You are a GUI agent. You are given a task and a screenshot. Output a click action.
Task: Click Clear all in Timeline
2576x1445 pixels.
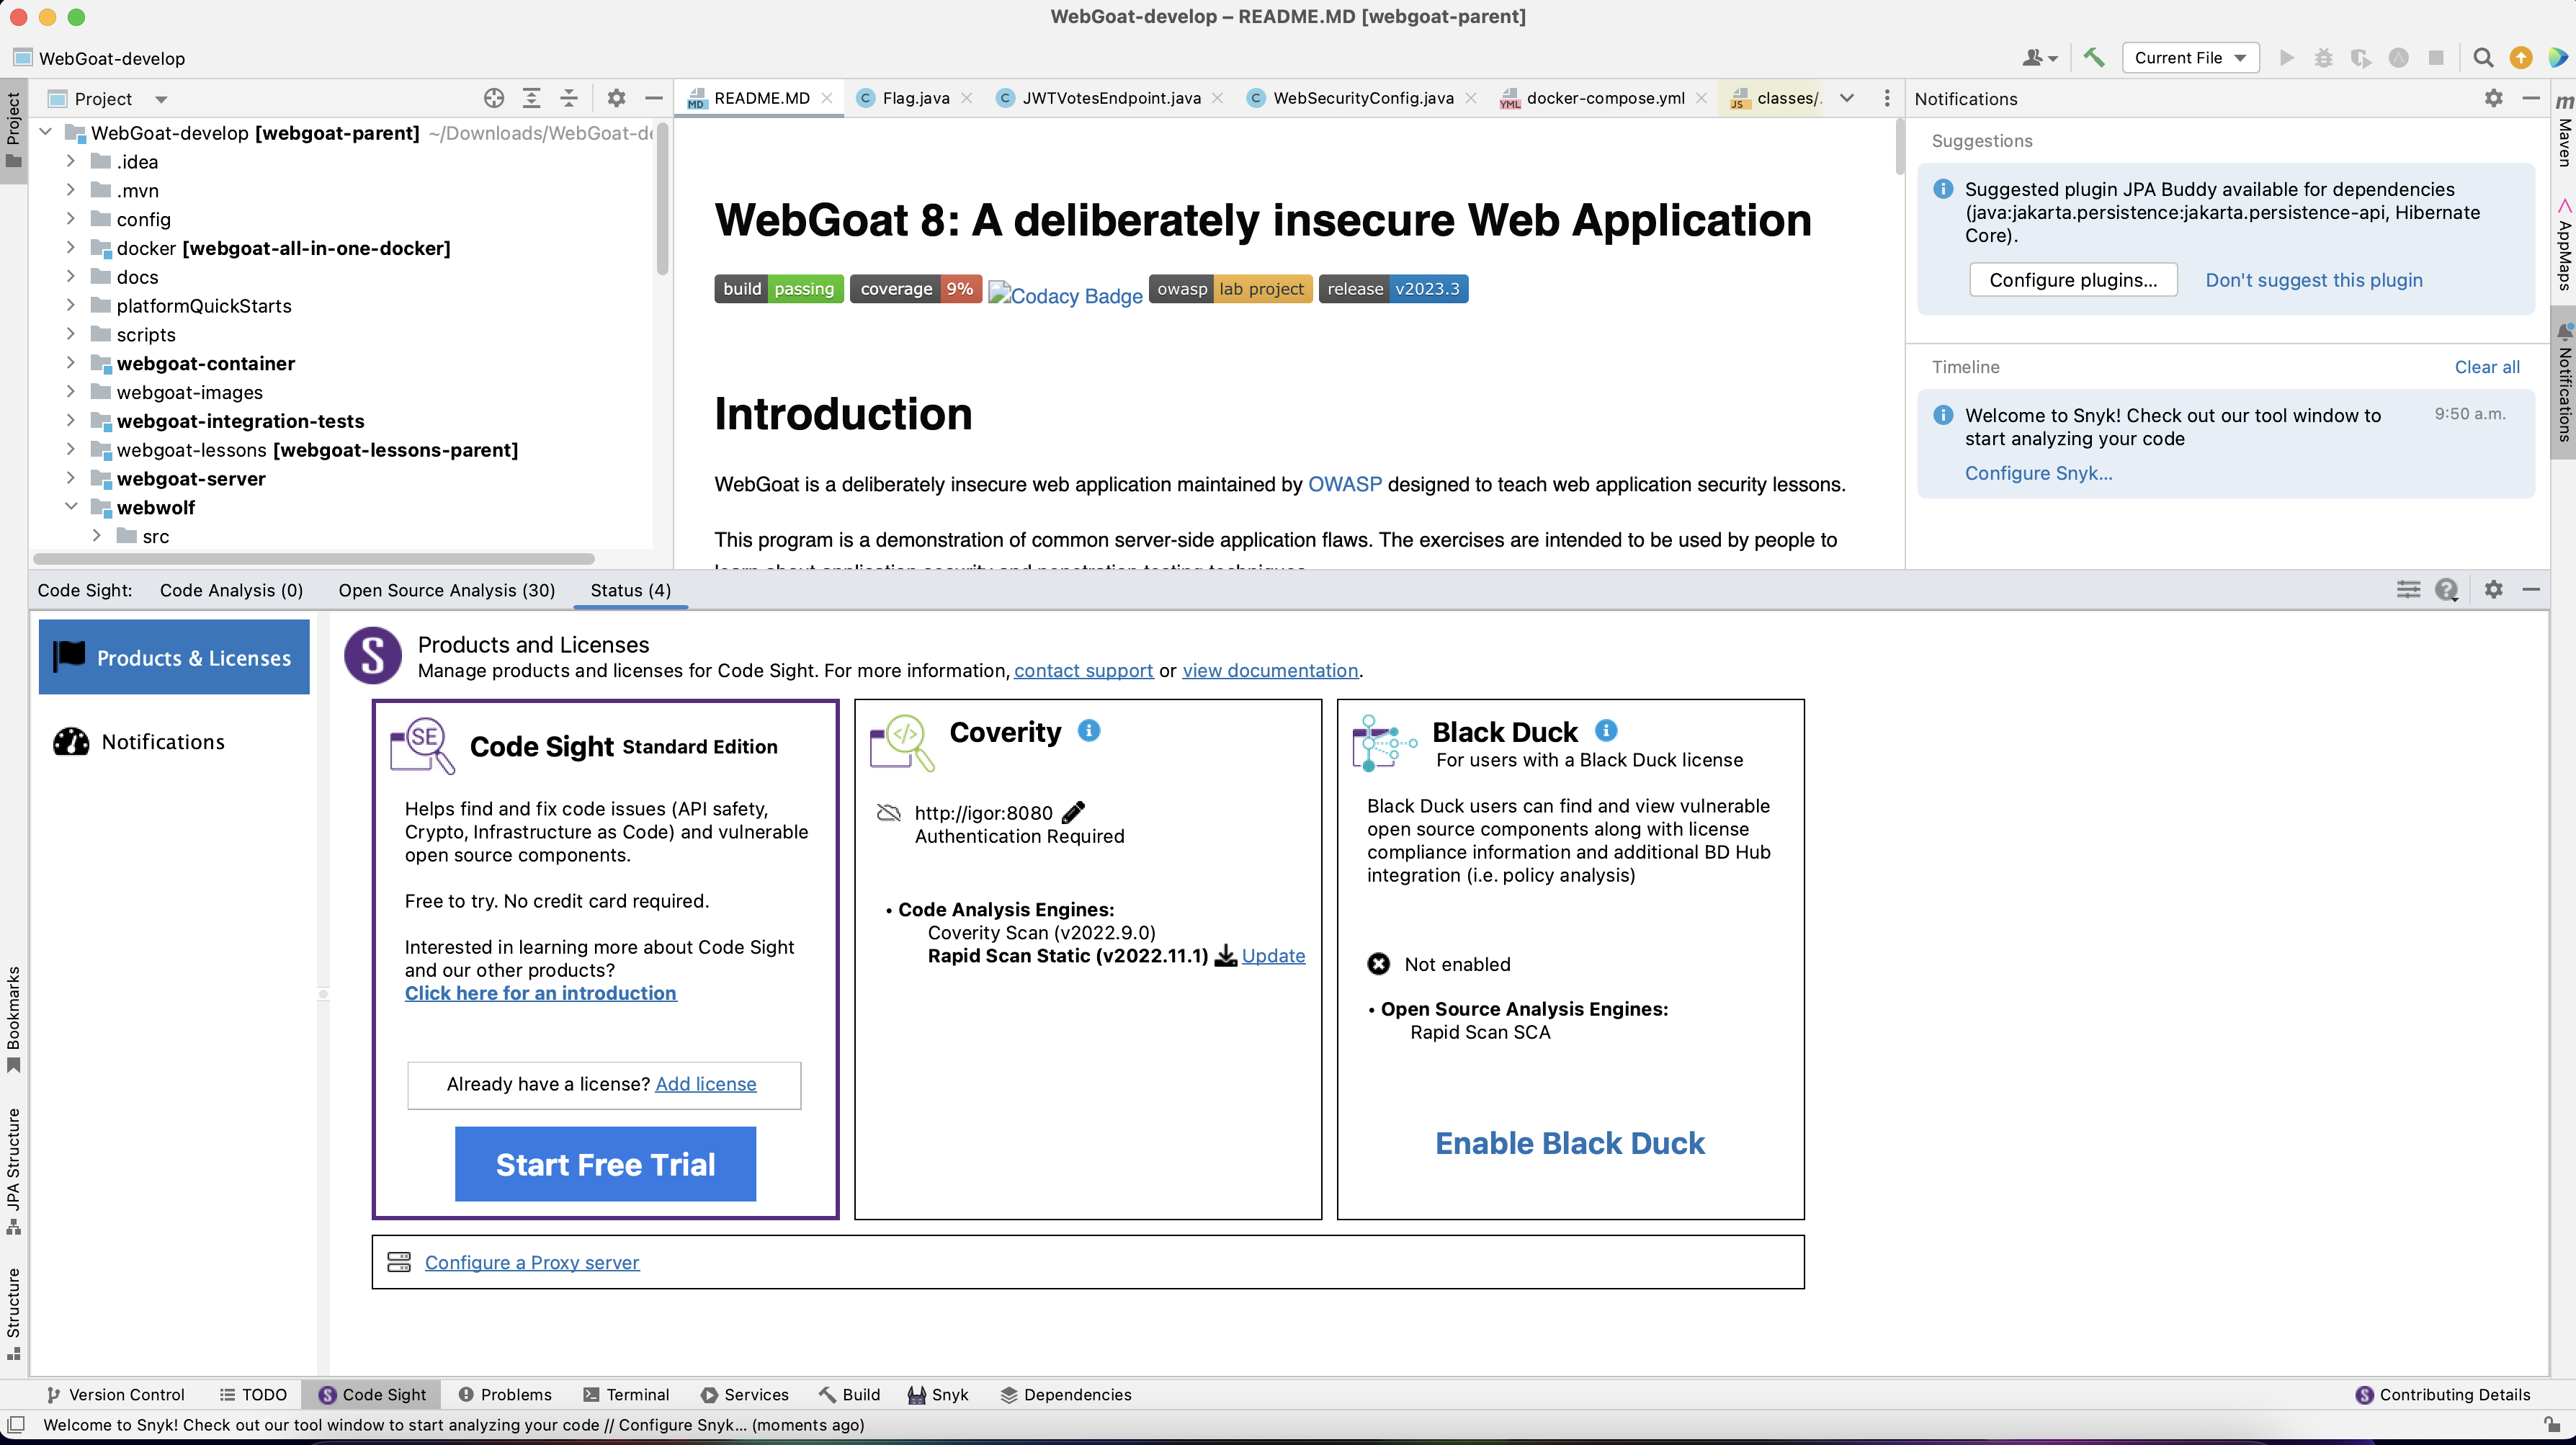pyautogui.click(x=2487, y=367)
